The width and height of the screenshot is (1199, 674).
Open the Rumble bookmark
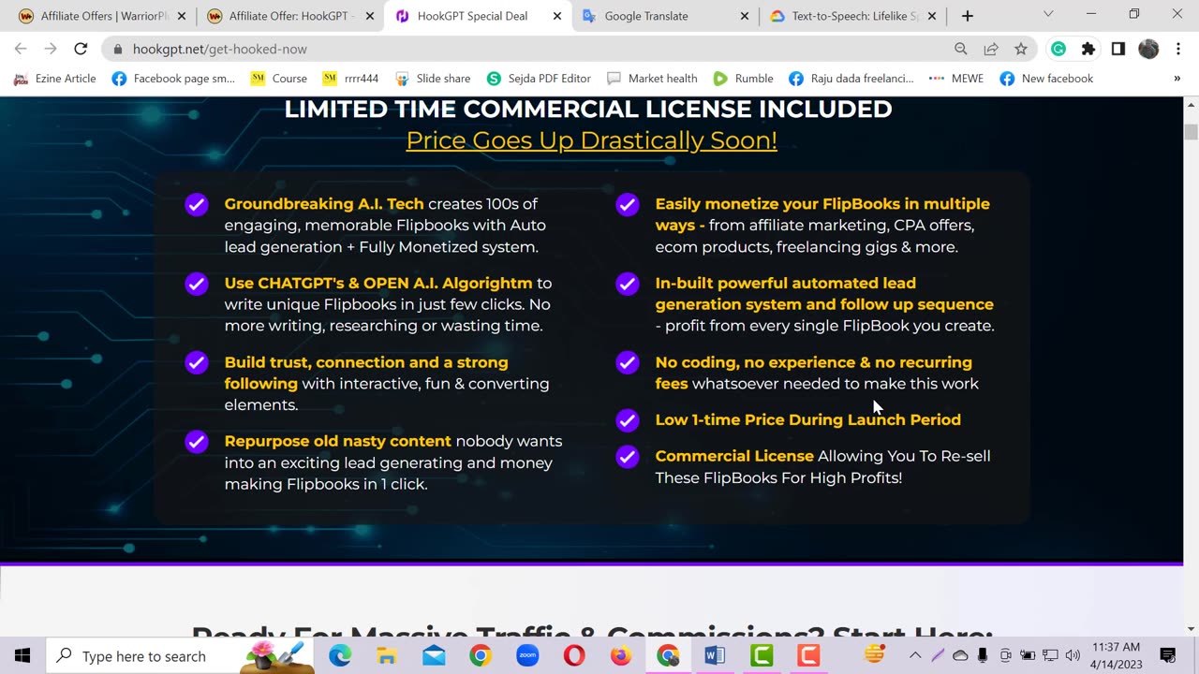pyautogui.click(x=743, y=79)
